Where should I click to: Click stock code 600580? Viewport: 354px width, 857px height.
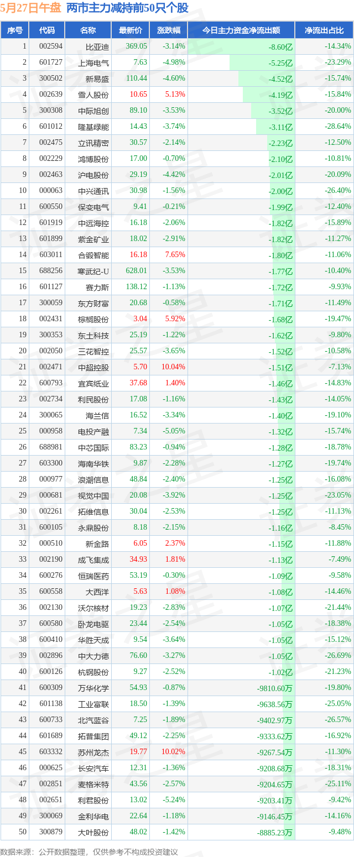pos(50,624)
